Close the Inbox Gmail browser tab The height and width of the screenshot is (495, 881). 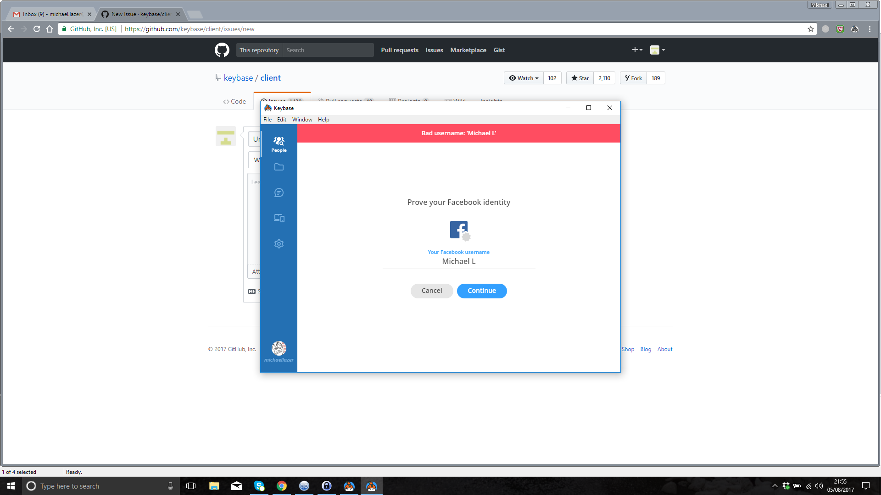click(x=89, y=14)
